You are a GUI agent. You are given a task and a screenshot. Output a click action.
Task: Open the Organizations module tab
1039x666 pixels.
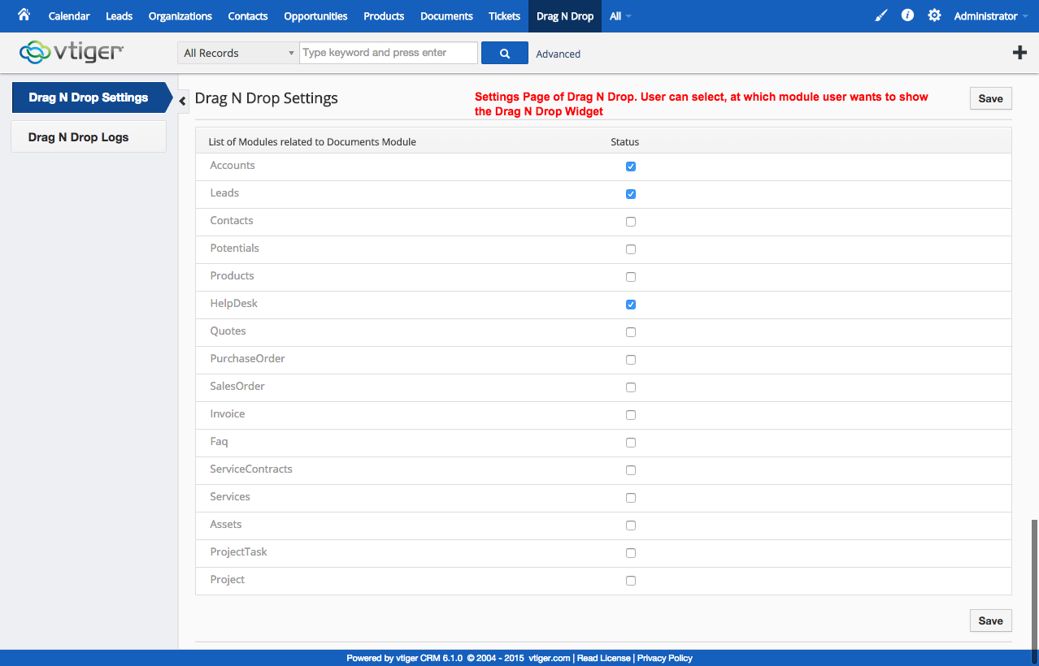click(x=180, y=16)
